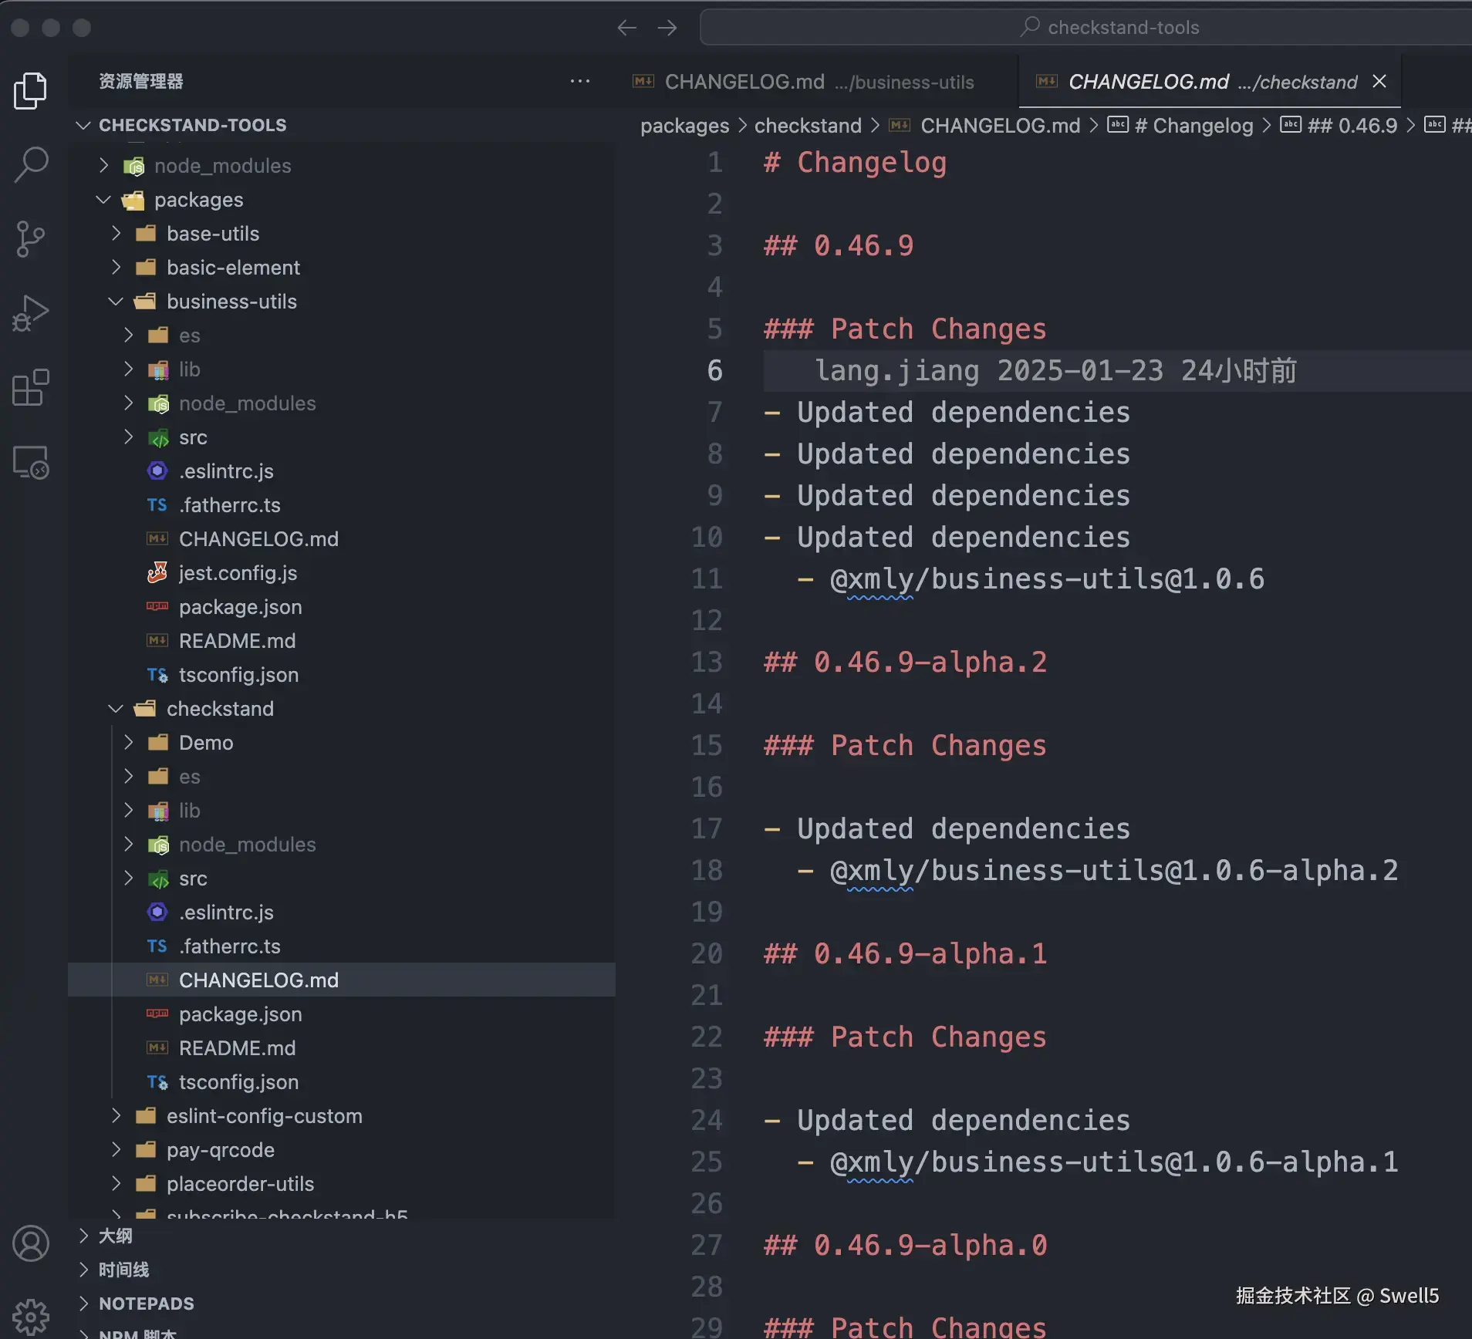Open the Manage settings gear
Screen dimensions: 1472x1339
31,1316
